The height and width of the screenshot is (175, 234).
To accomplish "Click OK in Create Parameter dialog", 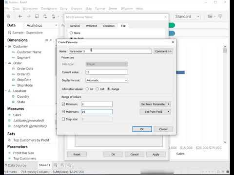I will tap(142, 129).
